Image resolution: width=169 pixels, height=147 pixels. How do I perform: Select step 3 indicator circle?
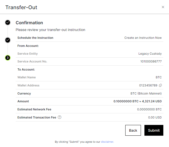click(x=8, y=58)
